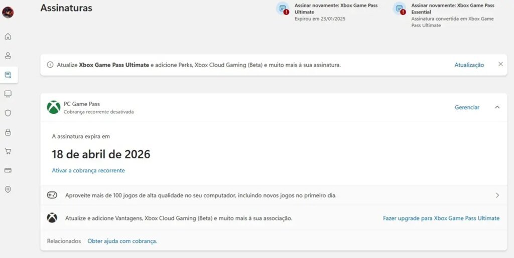Click the Atualização link in banner
Viewport: 514px width, 258px height.
(x=469, y=65)
